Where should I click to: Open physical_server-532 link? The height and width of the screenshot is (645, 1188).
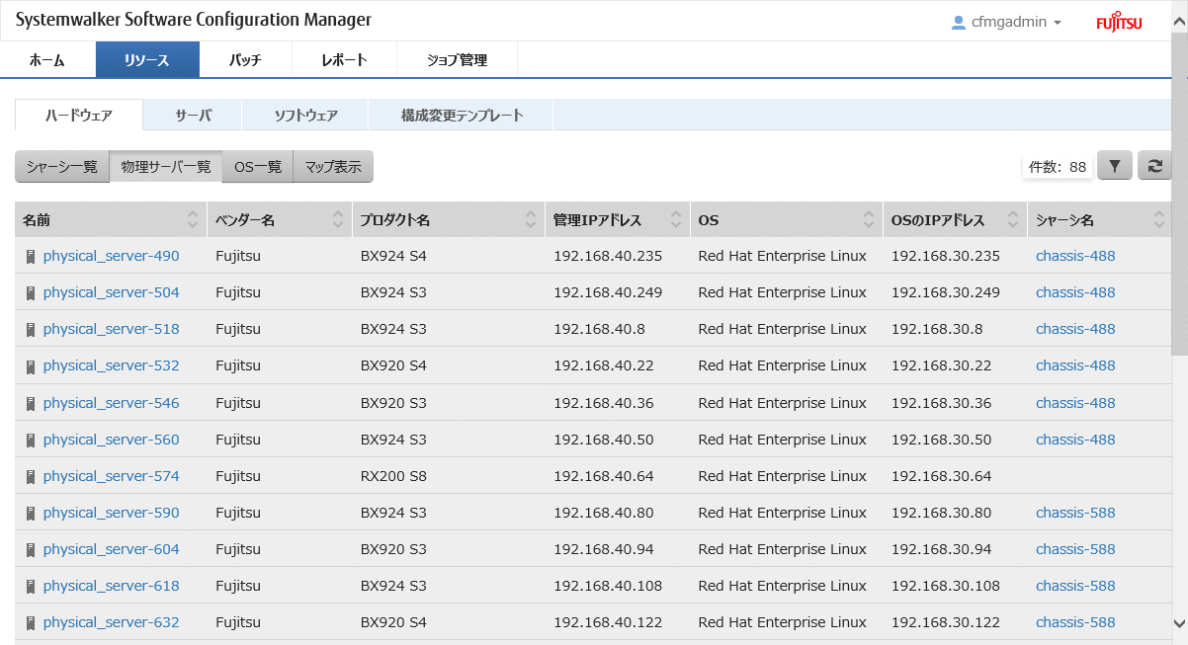click(111, 365)
